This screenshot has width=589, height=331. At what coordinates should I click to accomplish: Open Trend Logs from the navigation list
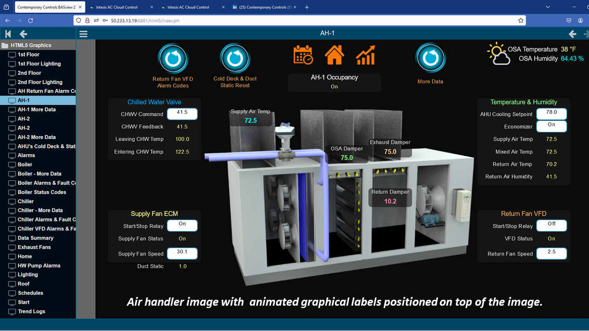[31, 311]
